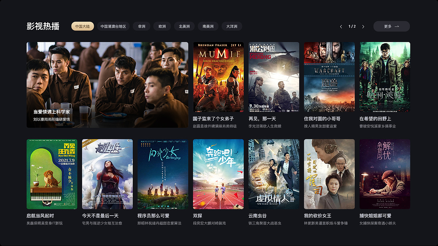This screenshot has height=246, width=438.
Task: Select the 南美洲 tab
Action: [x=208, y=26]
